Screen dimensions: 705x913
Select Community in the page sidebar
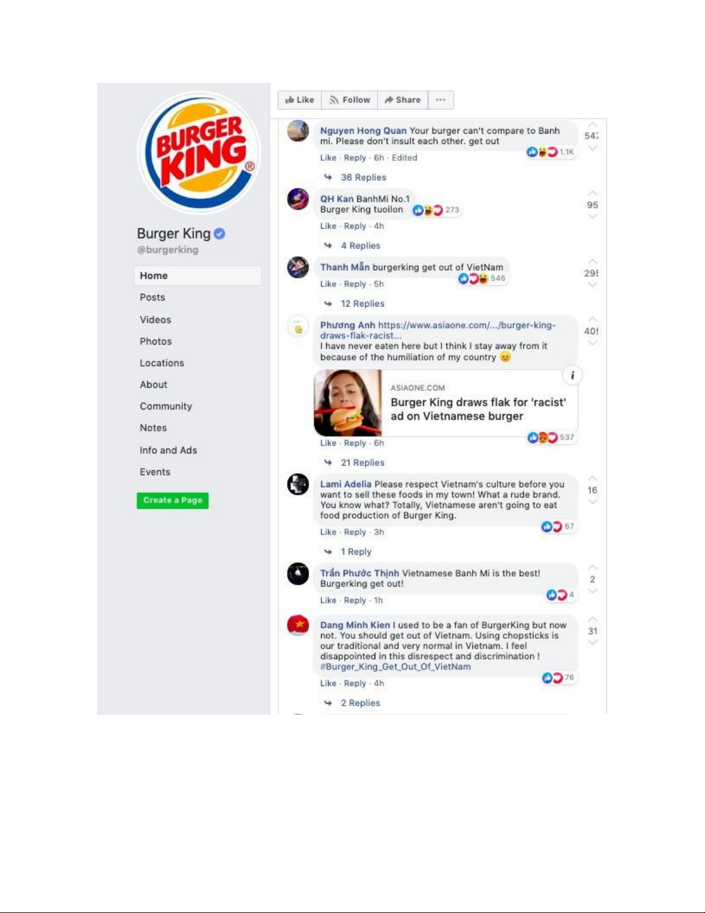[166, 406]
